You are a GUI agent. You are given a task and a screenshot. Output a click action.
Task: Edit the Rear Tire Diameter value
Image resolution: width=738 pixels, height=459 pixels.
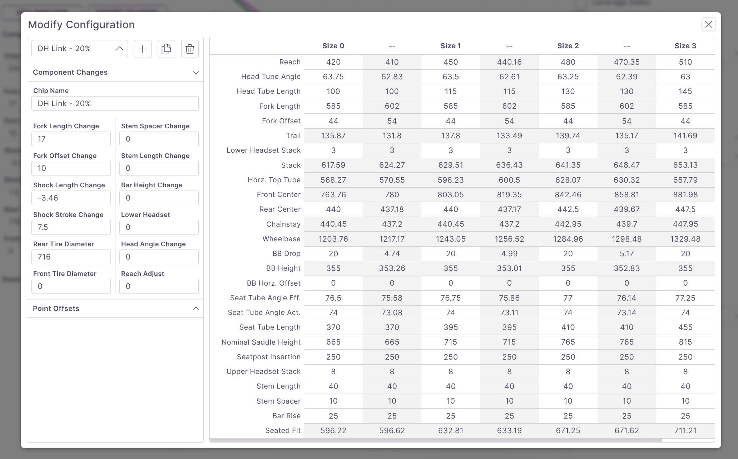pyautogui.click(x=71, y=257)
